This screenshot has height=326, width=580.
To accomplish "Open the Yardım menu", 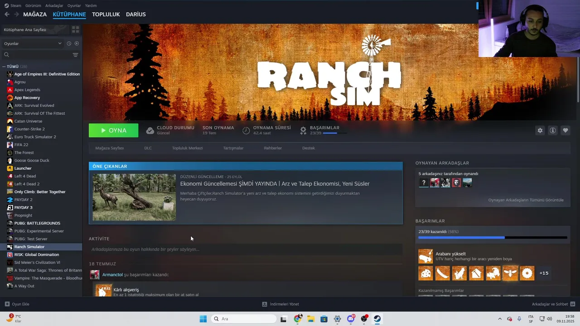I will [91, 5].
